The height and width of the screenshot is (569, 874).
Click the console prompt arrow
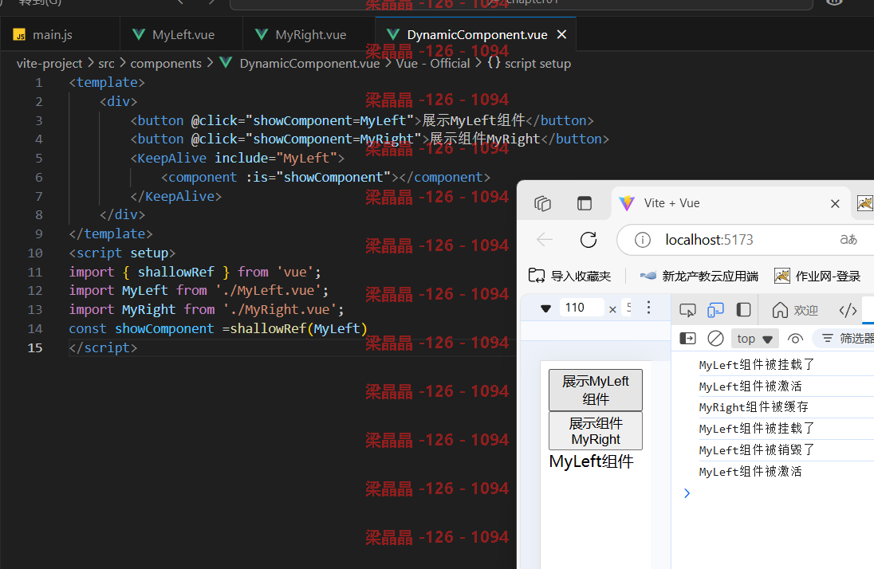tap(687, 493)
